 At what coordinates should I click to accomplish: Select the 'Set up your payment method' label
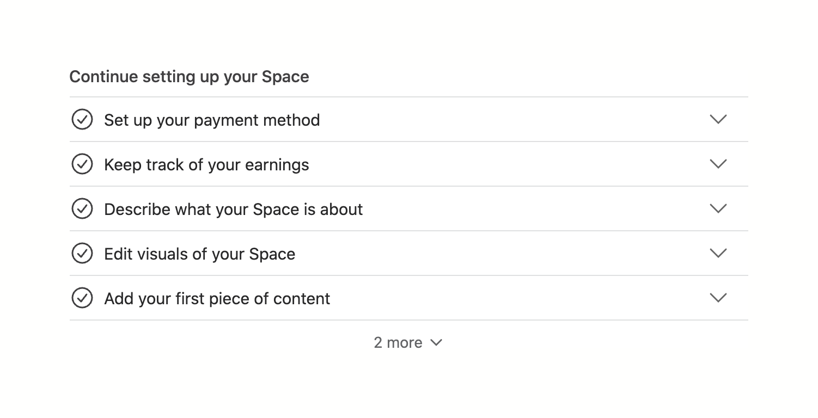[212, 120]
